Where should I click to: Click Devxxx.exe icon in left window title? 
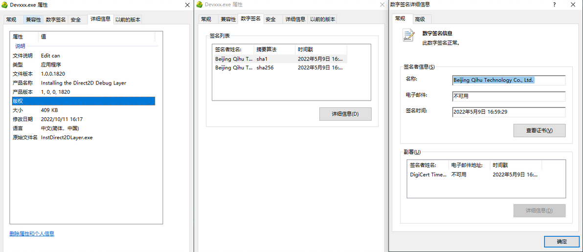point(5,5)
